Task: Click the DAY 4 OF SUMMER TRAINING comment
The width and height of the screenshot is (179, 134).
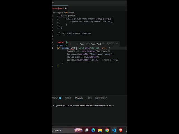Action: coord(74,33)
